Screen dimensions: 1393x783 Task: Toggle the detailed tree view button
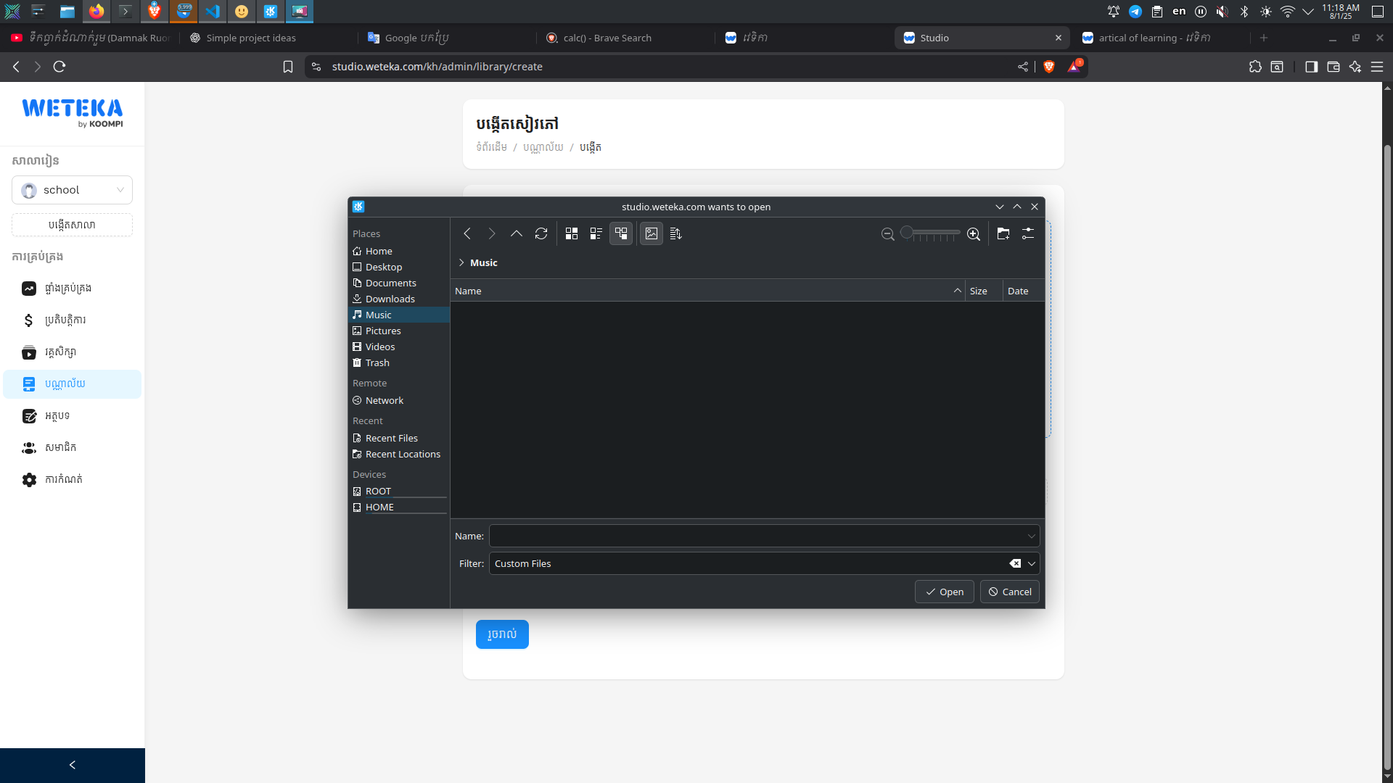621,233
